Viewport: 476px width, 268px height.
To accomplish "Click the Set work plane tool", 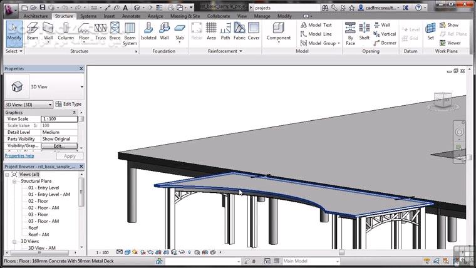I will 431,31.
